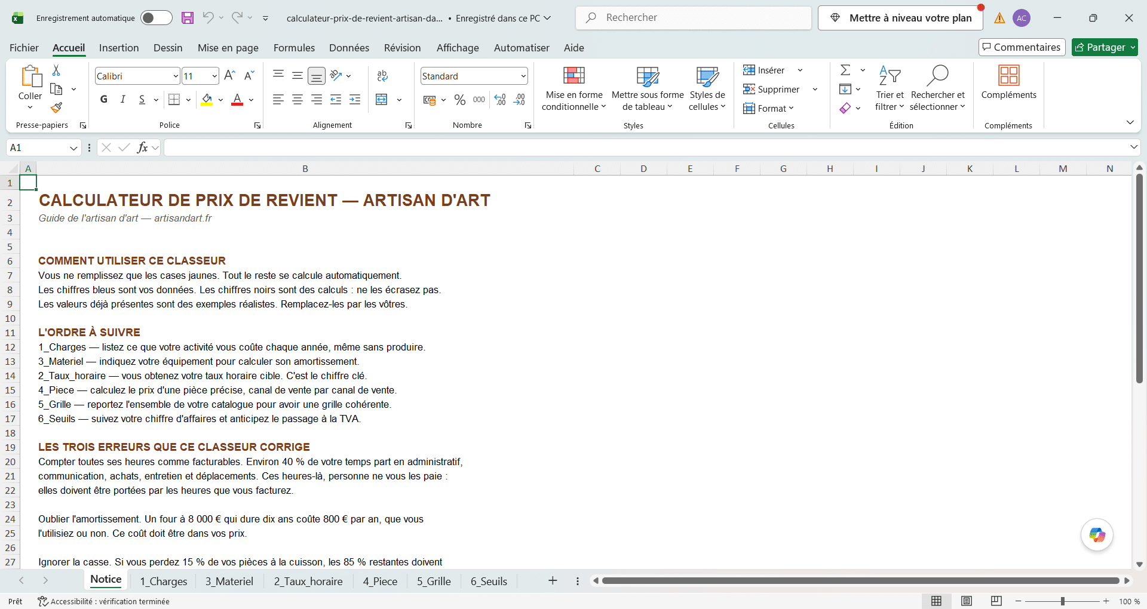1147x609 pixels.
Task: Toggle center horizontal alignment
Action: tap(298, 100)
